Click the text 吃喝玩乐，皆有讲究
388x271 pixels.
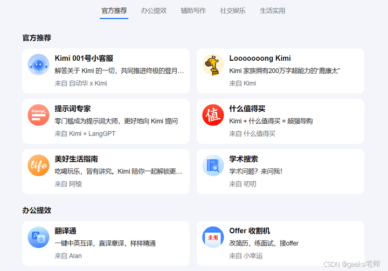pos(119,172)
